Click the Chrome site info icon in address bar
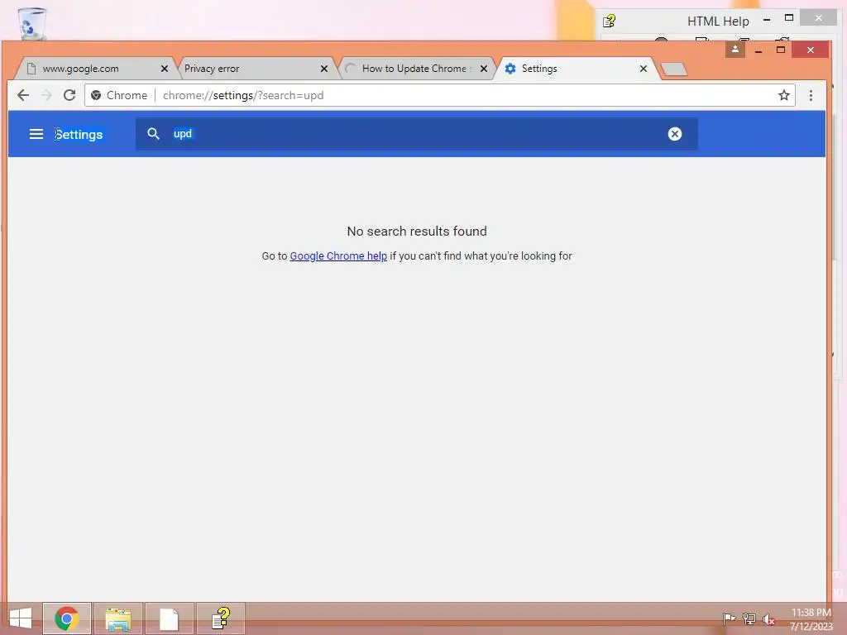Screen dimensions: 847x635 [x=96, y=96]
